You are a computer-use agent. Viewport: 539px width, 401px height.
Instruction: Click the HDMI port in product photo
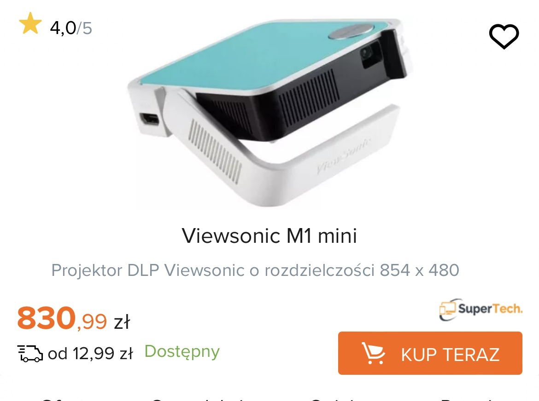[150, 120]
